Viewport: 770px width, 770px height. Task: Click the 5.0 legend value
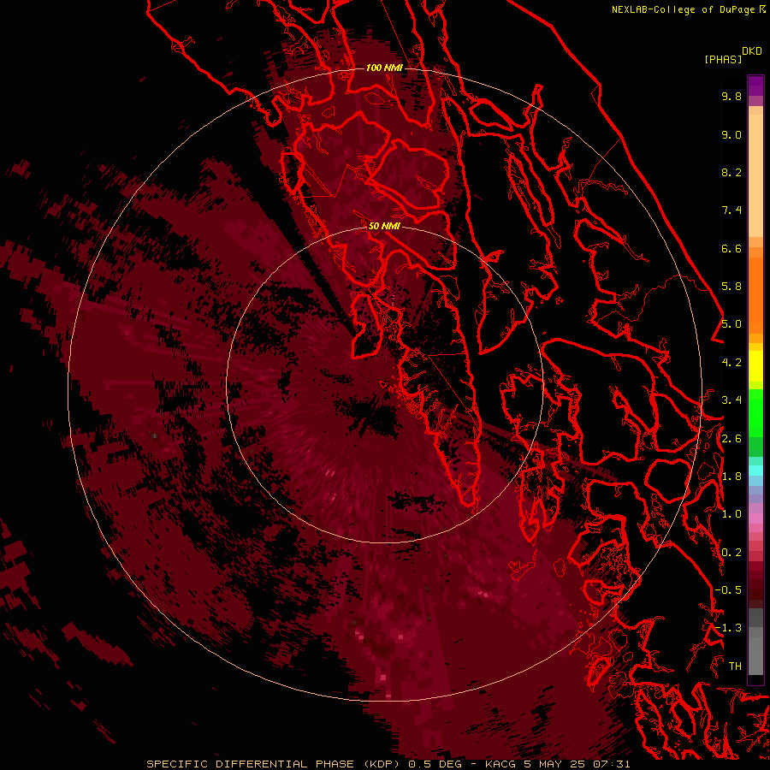(x=731, y=324)
